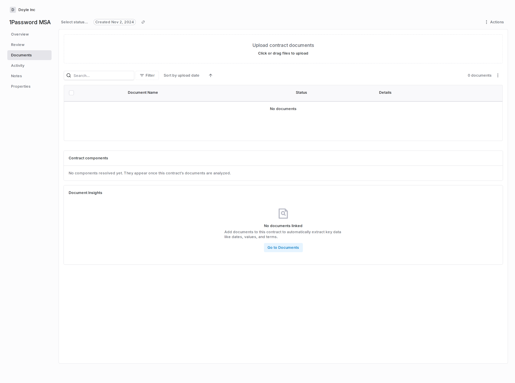Switch to the Overview tab
The width and height of the screenshot is (515, 383).
point(29,34)
